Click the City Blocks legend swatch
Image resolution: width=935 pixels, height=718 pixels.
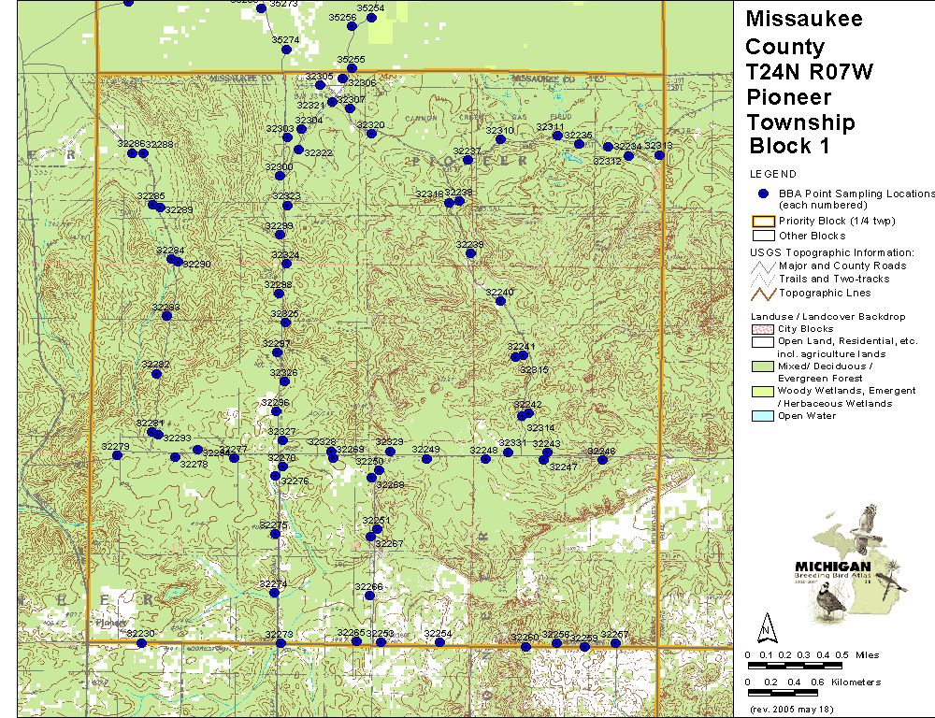[x=763, y=329]
